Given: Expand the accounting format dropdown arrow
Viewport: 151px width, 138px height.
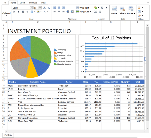Looking at the screenshot, I should pos(98,8).
